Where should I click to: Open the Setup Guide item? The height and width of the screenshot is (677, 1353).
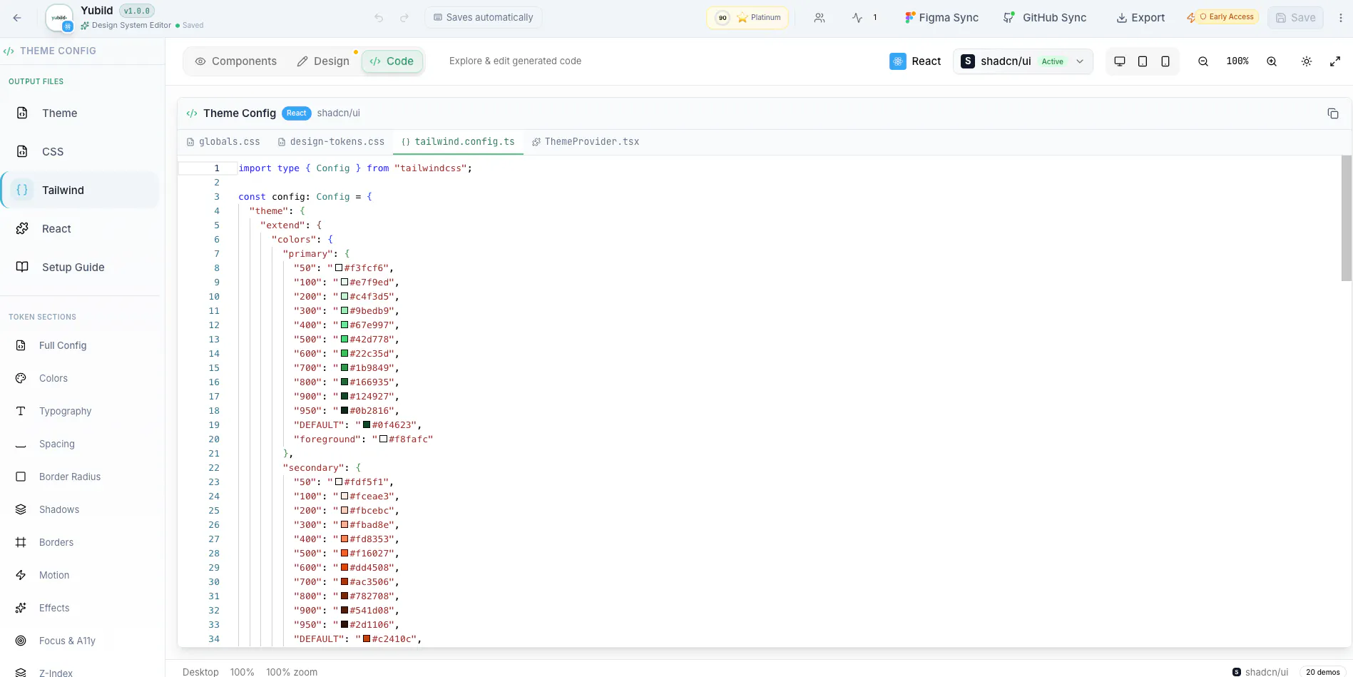(x=80, y=267)
